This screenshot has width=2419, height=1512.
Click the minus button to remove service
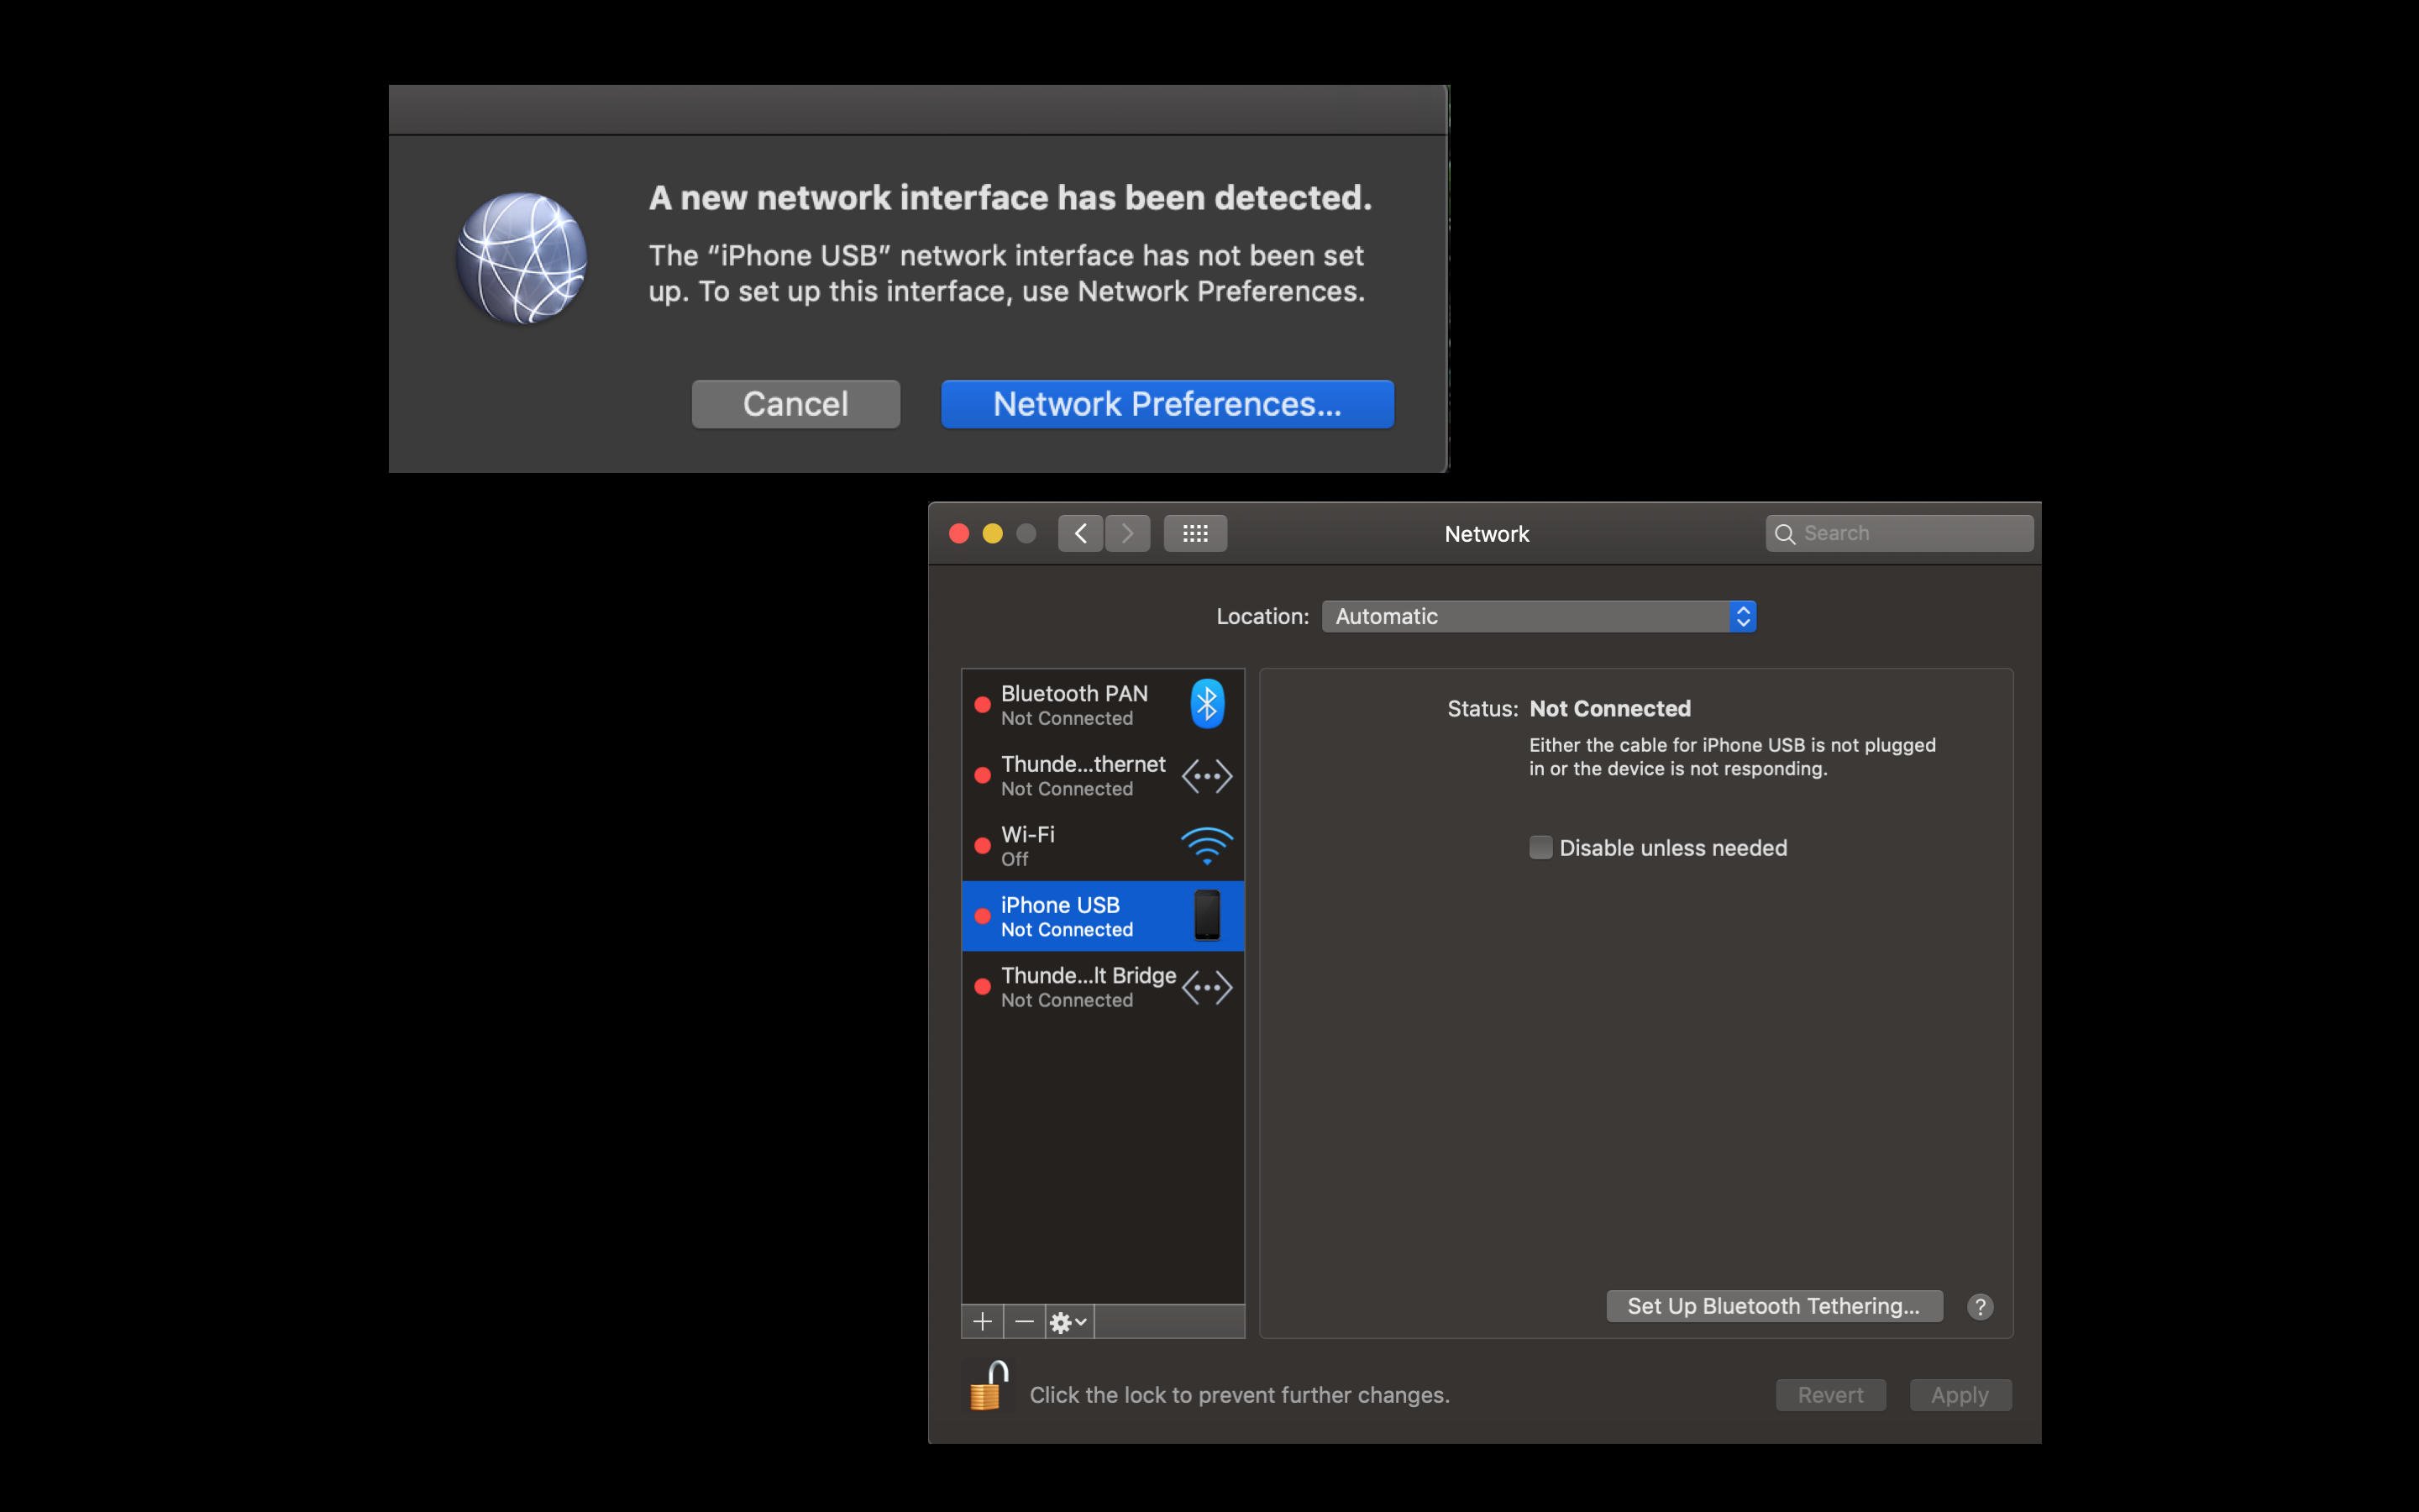[x=1024, y=1321]
